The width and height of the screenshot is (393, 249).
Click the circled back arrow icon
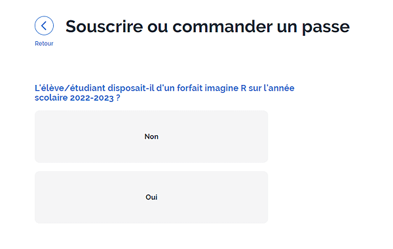44,25
